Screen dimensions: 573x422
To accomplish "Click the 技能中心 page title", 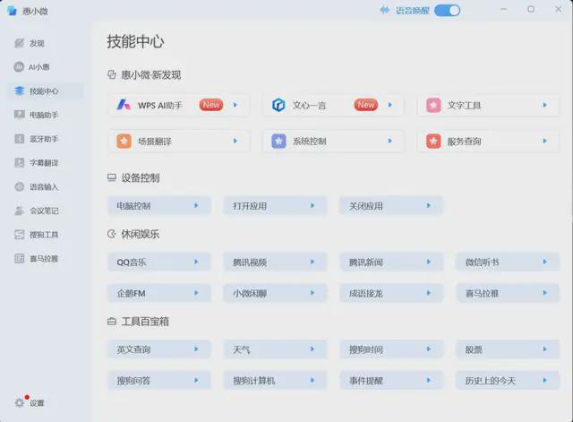I will pos(135,41).
